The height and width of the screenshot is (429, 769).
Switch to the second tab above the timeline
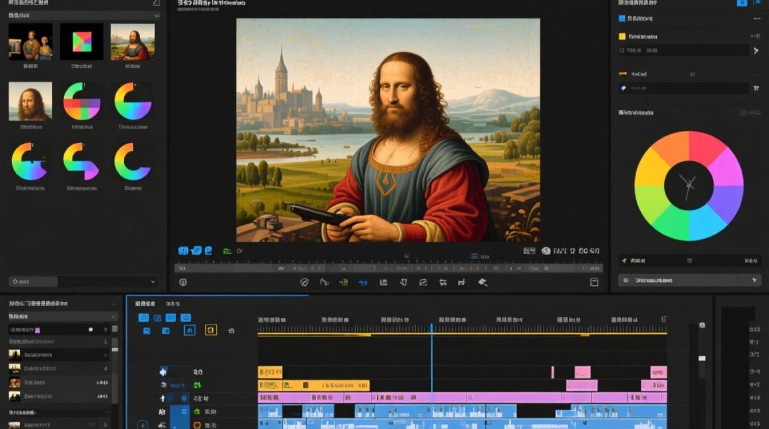[172, 304]
